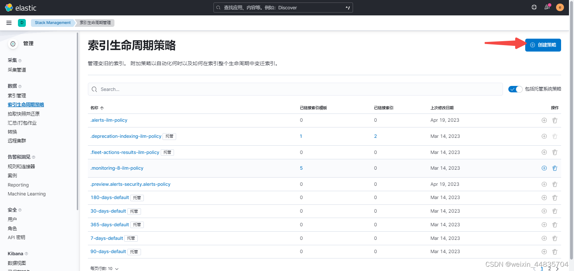Delete the .fleet-actions-results-ilm-policy policy
This screenshot has height=271, width=574.
coord(555,153)
